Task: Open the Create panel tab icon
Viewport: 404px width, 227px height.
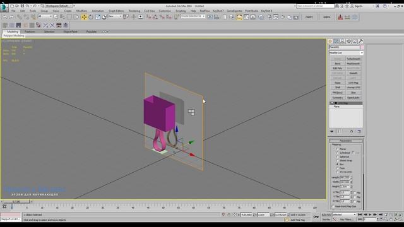Action: point(330,41)
